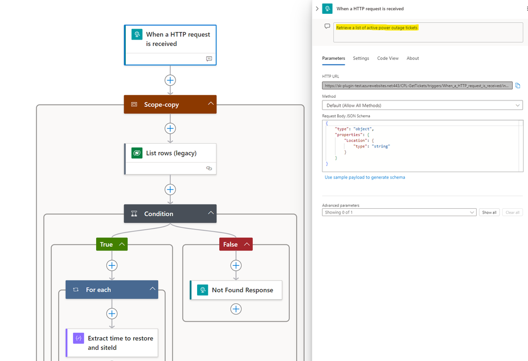Image resolution: width=528 pixels, height=361 pixels.
Task: Insert a step above Extract time to restore
Action: [x=112, y=313]
